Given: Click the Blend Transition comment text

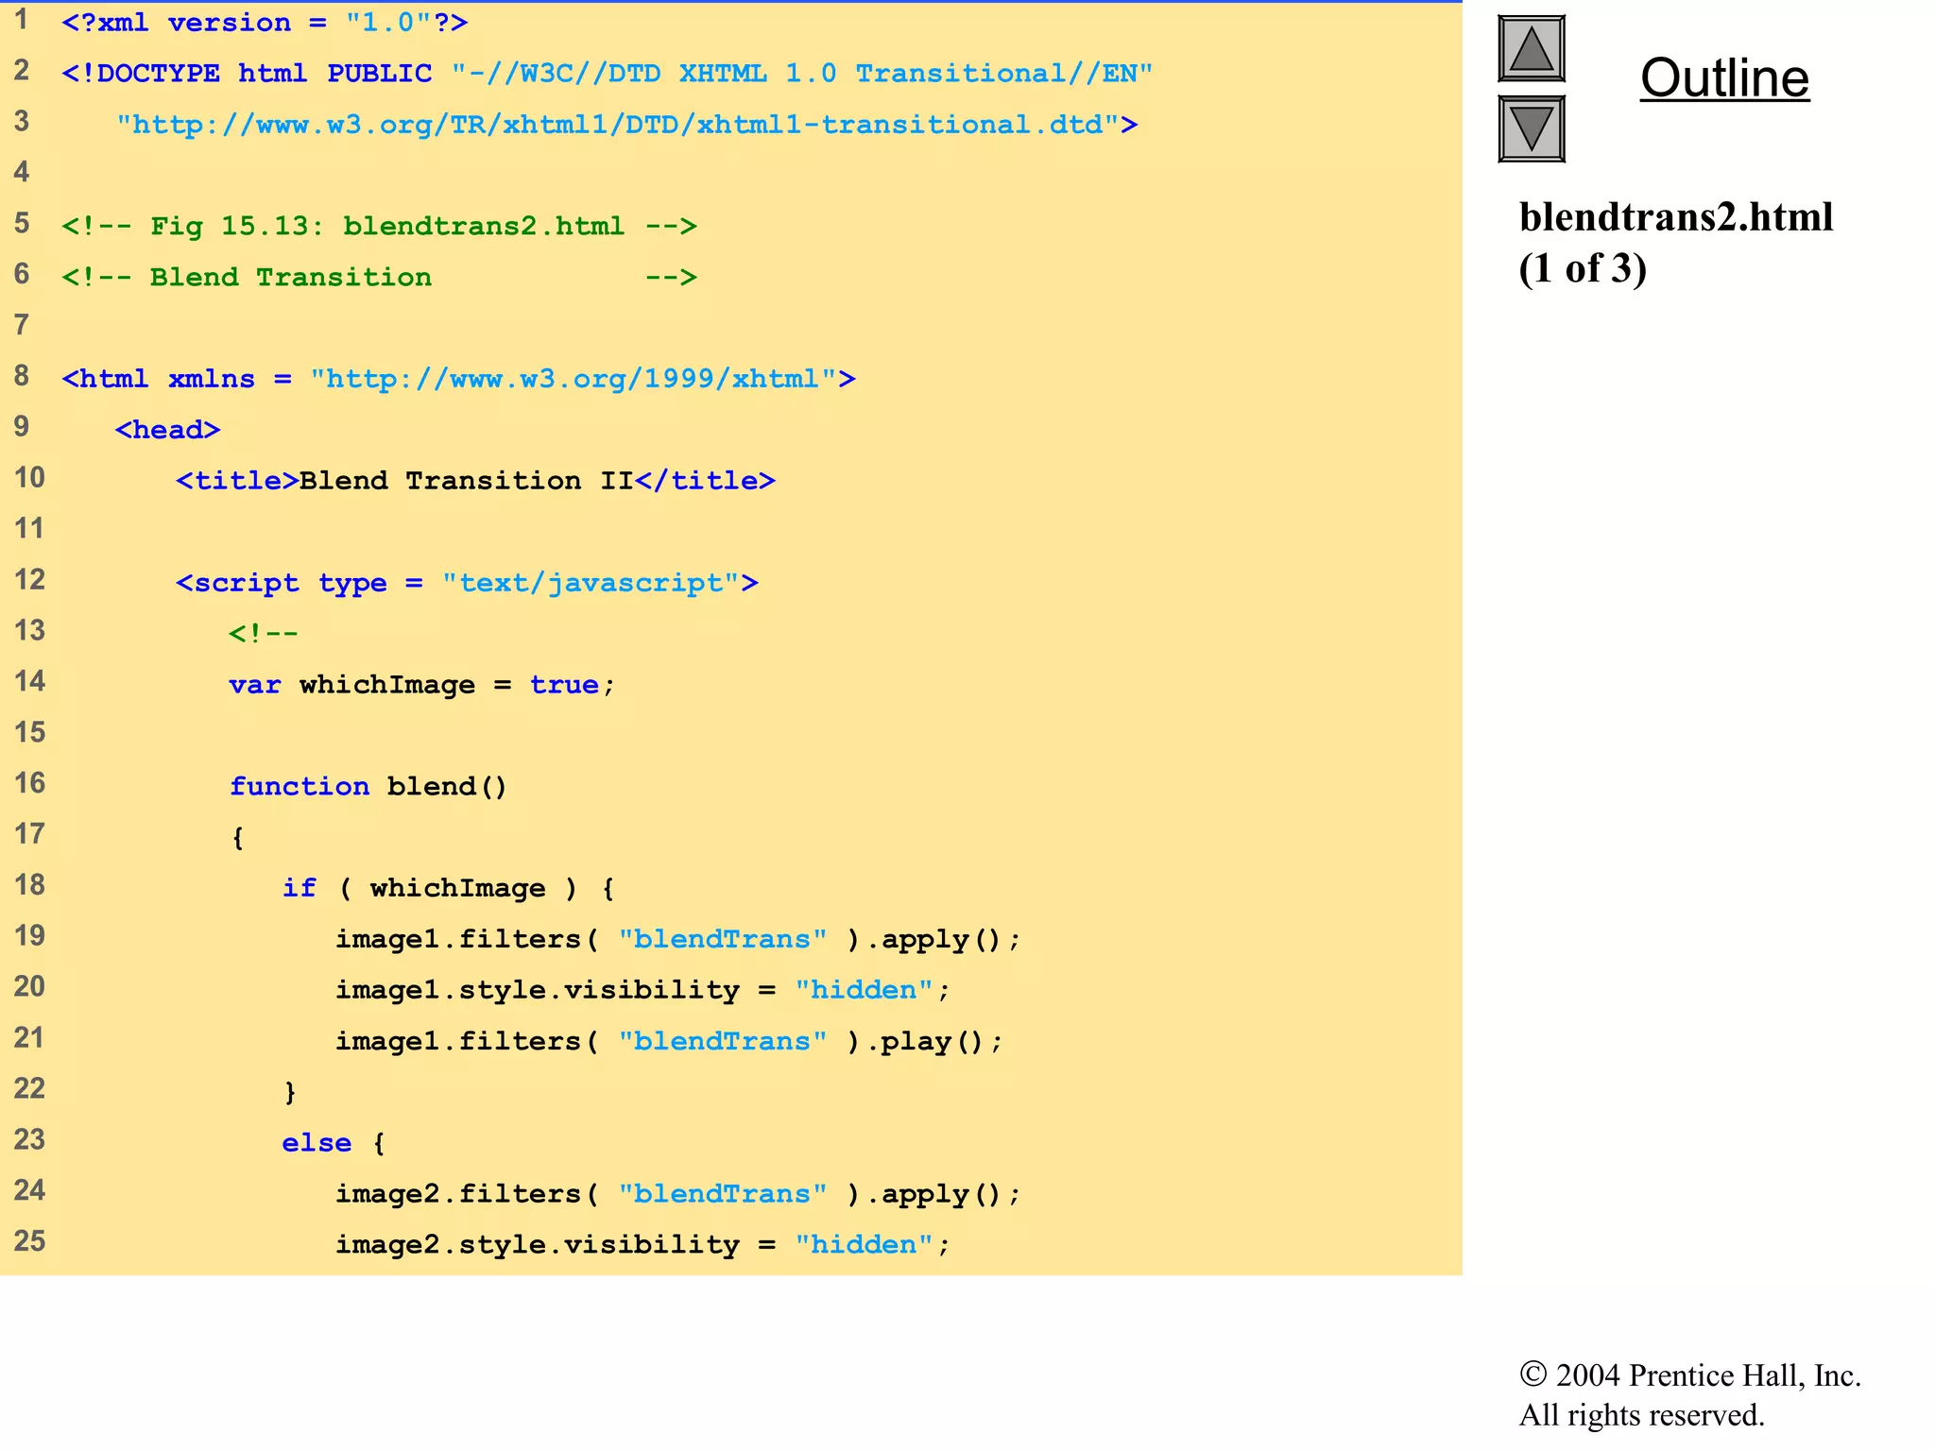Looking at the screenshot, I should coord(290,278).
